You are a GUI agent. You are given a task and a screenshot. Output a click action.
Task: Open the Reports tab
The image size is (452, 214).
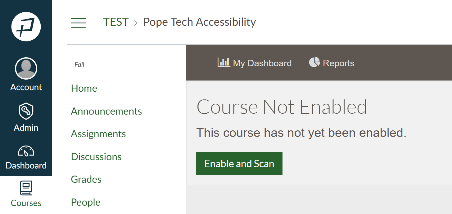(339, 63)
